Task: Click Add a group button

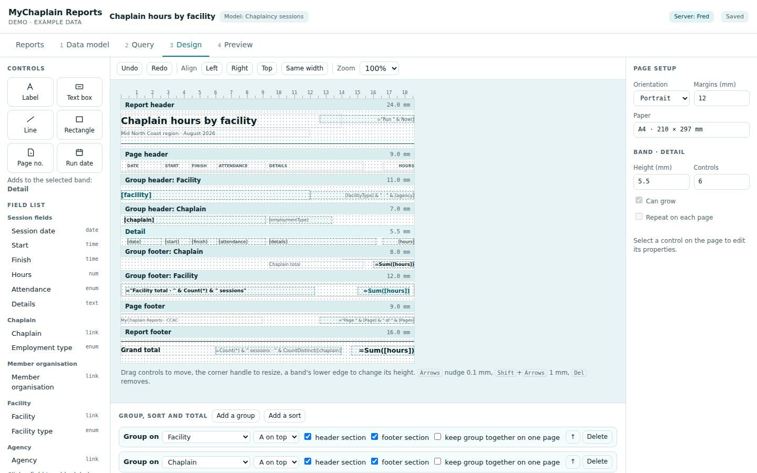Action: (236, 416)
